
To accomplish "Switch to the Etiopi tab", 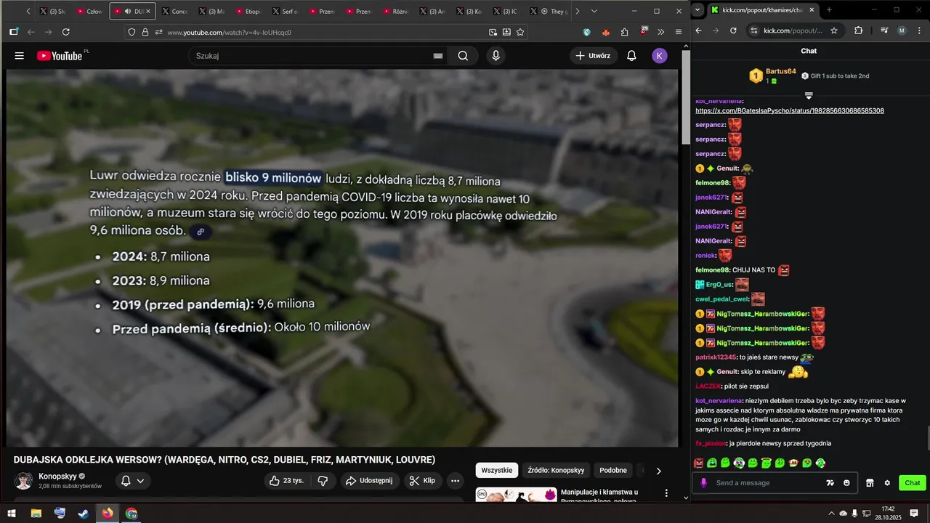I will click(248, 12).
